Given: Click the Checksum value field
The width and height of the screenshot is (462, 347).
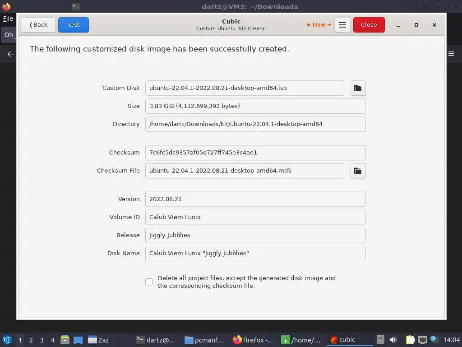Looking at the screenshot, I should tap(255, 153).
